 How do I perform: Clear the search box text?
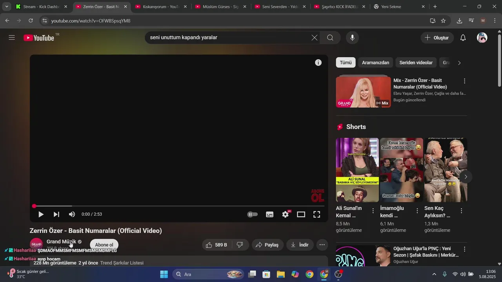(x=315, y=38)
